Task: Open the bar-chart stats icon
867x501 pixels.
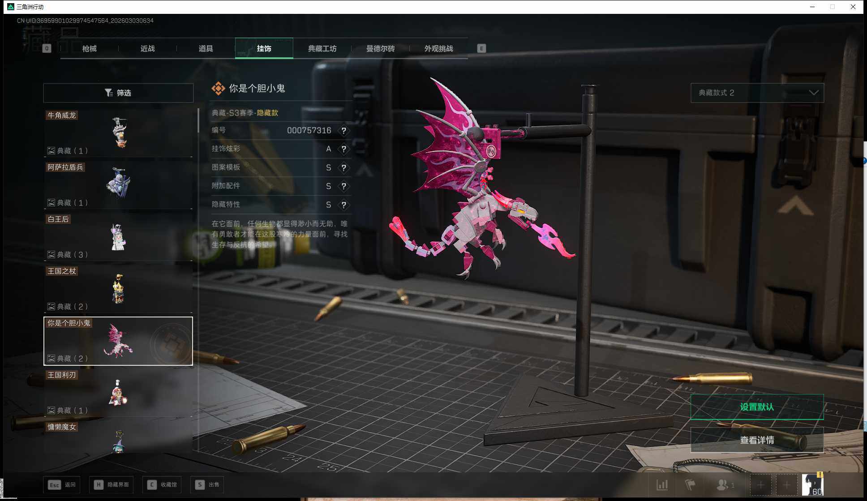Action: (x=662, y=485)
